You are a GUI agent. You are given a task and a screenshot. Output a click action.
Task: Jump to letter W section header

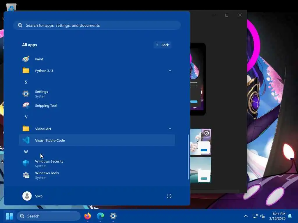tap(26, 152)
